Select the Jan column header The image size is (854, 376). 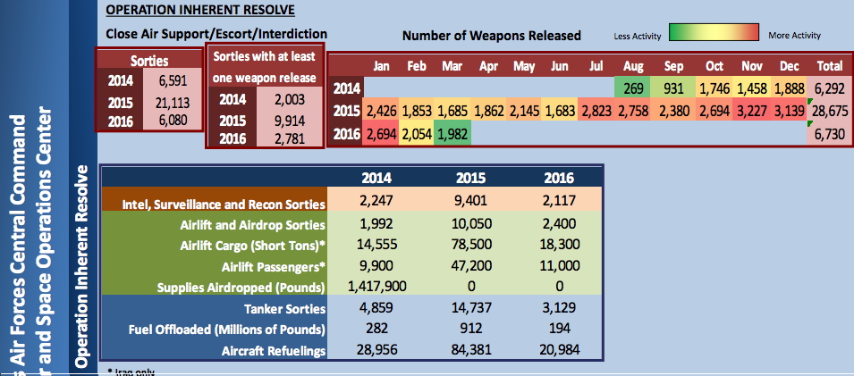point(381,66)
